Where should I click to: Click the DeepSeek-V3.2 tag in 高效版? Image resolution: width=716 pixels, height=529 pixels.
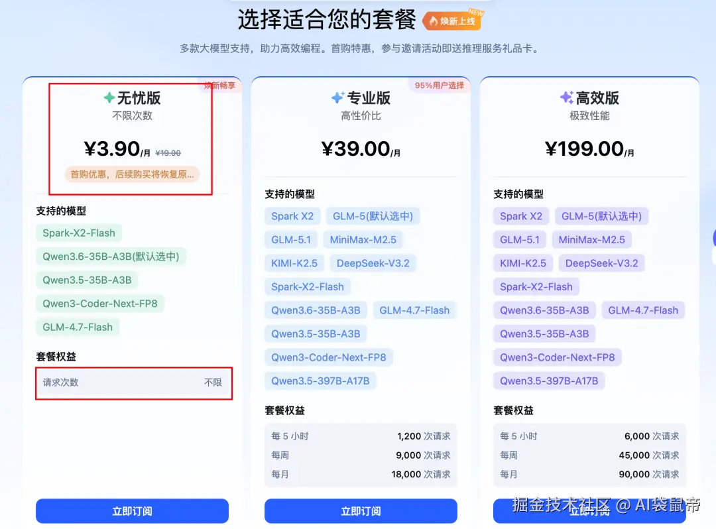click(x=602, y=263)
